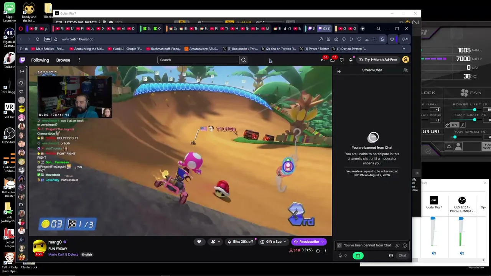Open stream more options three-dot menu

325,250
